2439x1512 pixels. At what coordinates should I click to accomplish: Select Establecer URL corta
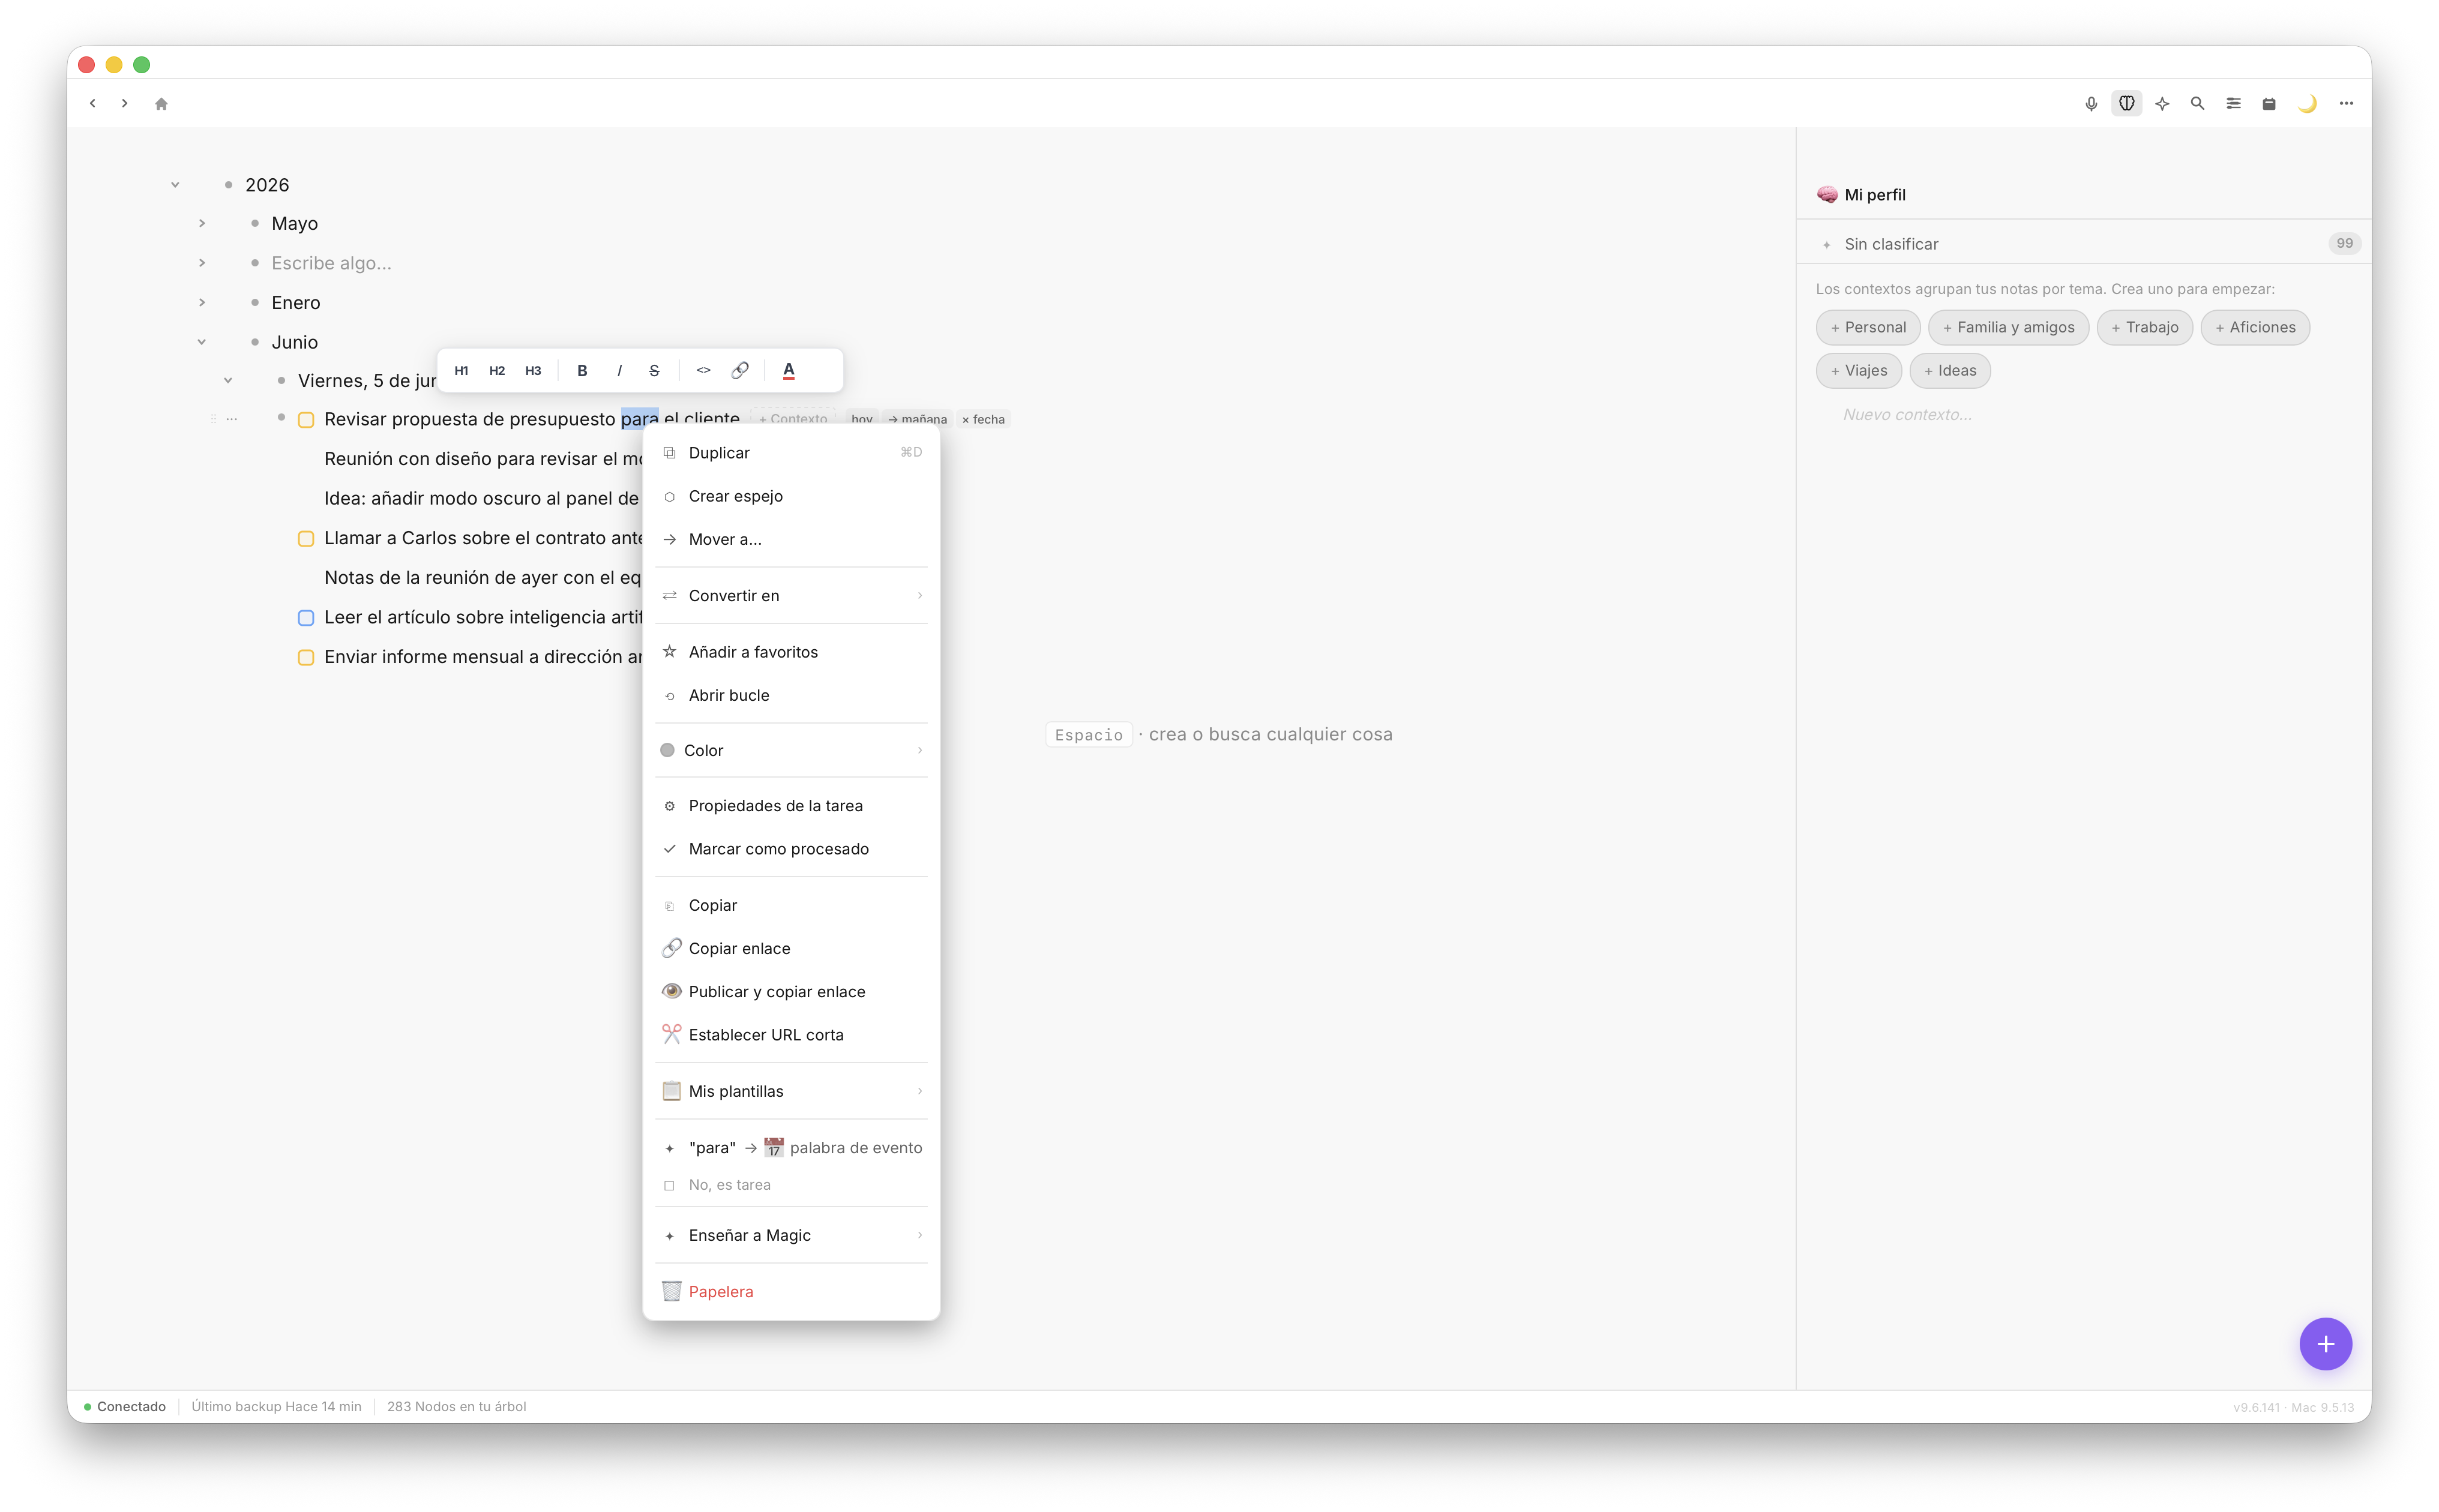click(791, 1035)
